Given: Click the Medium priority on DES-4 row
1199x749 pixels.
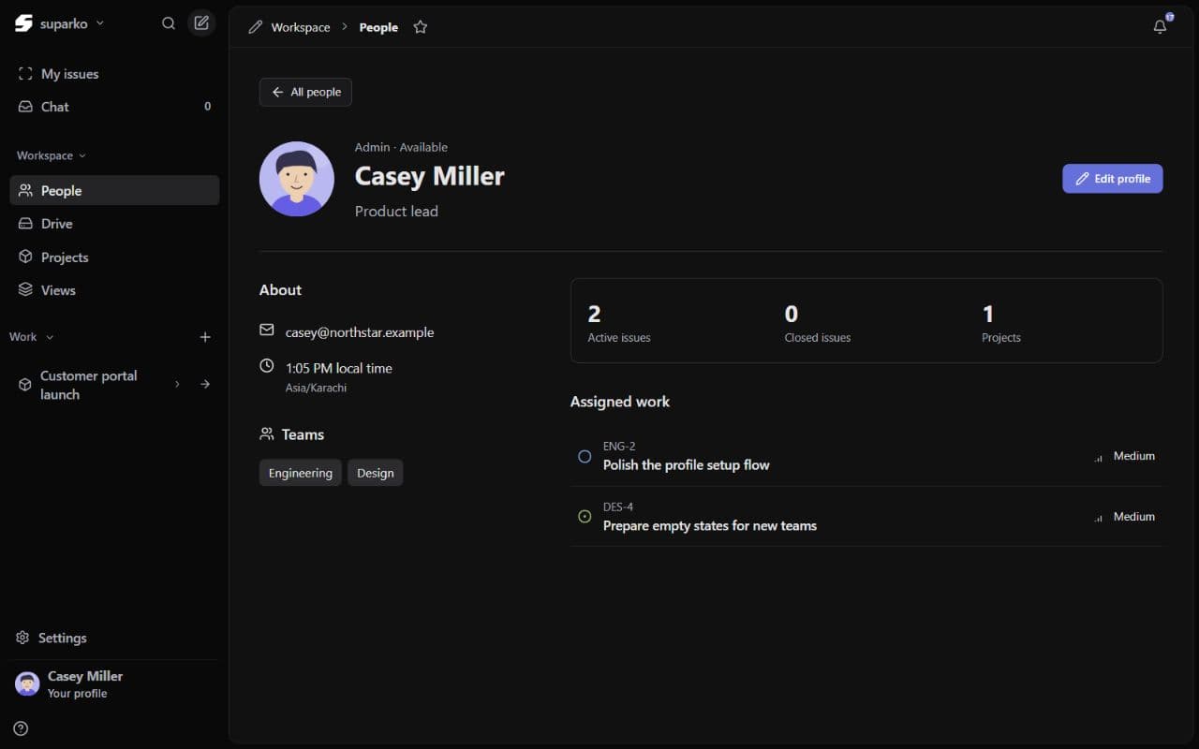Looking at the screenshot, I should (1125, 517).
